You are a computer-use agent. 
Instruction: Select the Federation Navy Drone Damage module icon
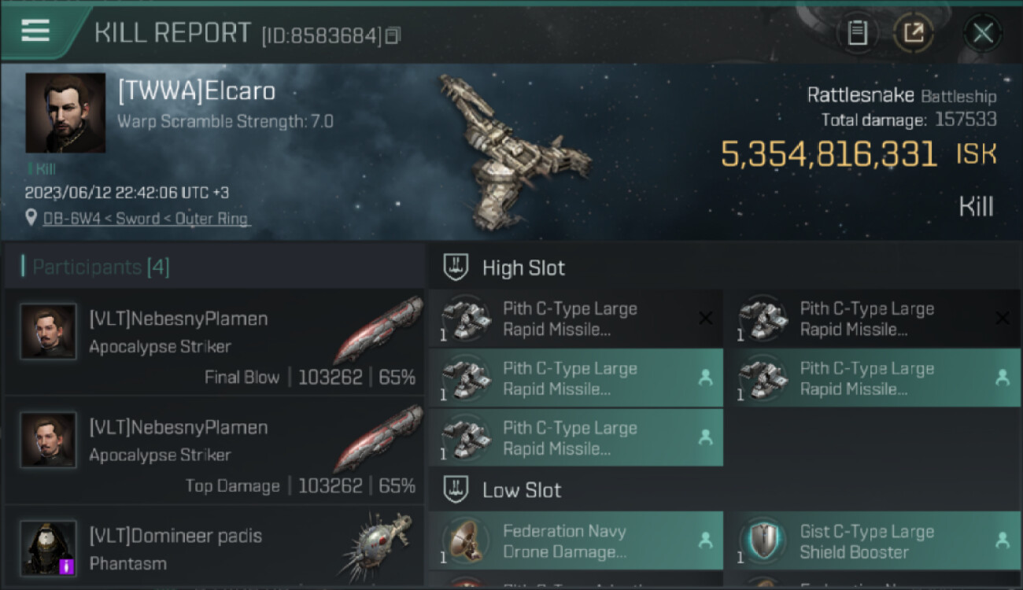click(464, 541)
